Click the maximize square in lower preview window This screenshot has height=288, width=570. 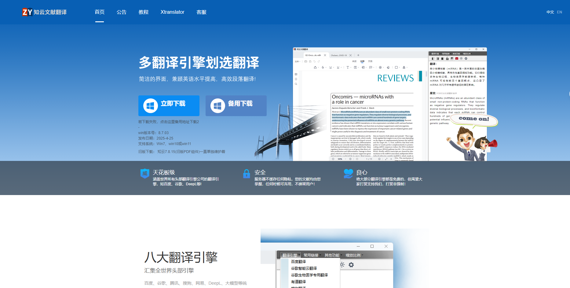372,246
